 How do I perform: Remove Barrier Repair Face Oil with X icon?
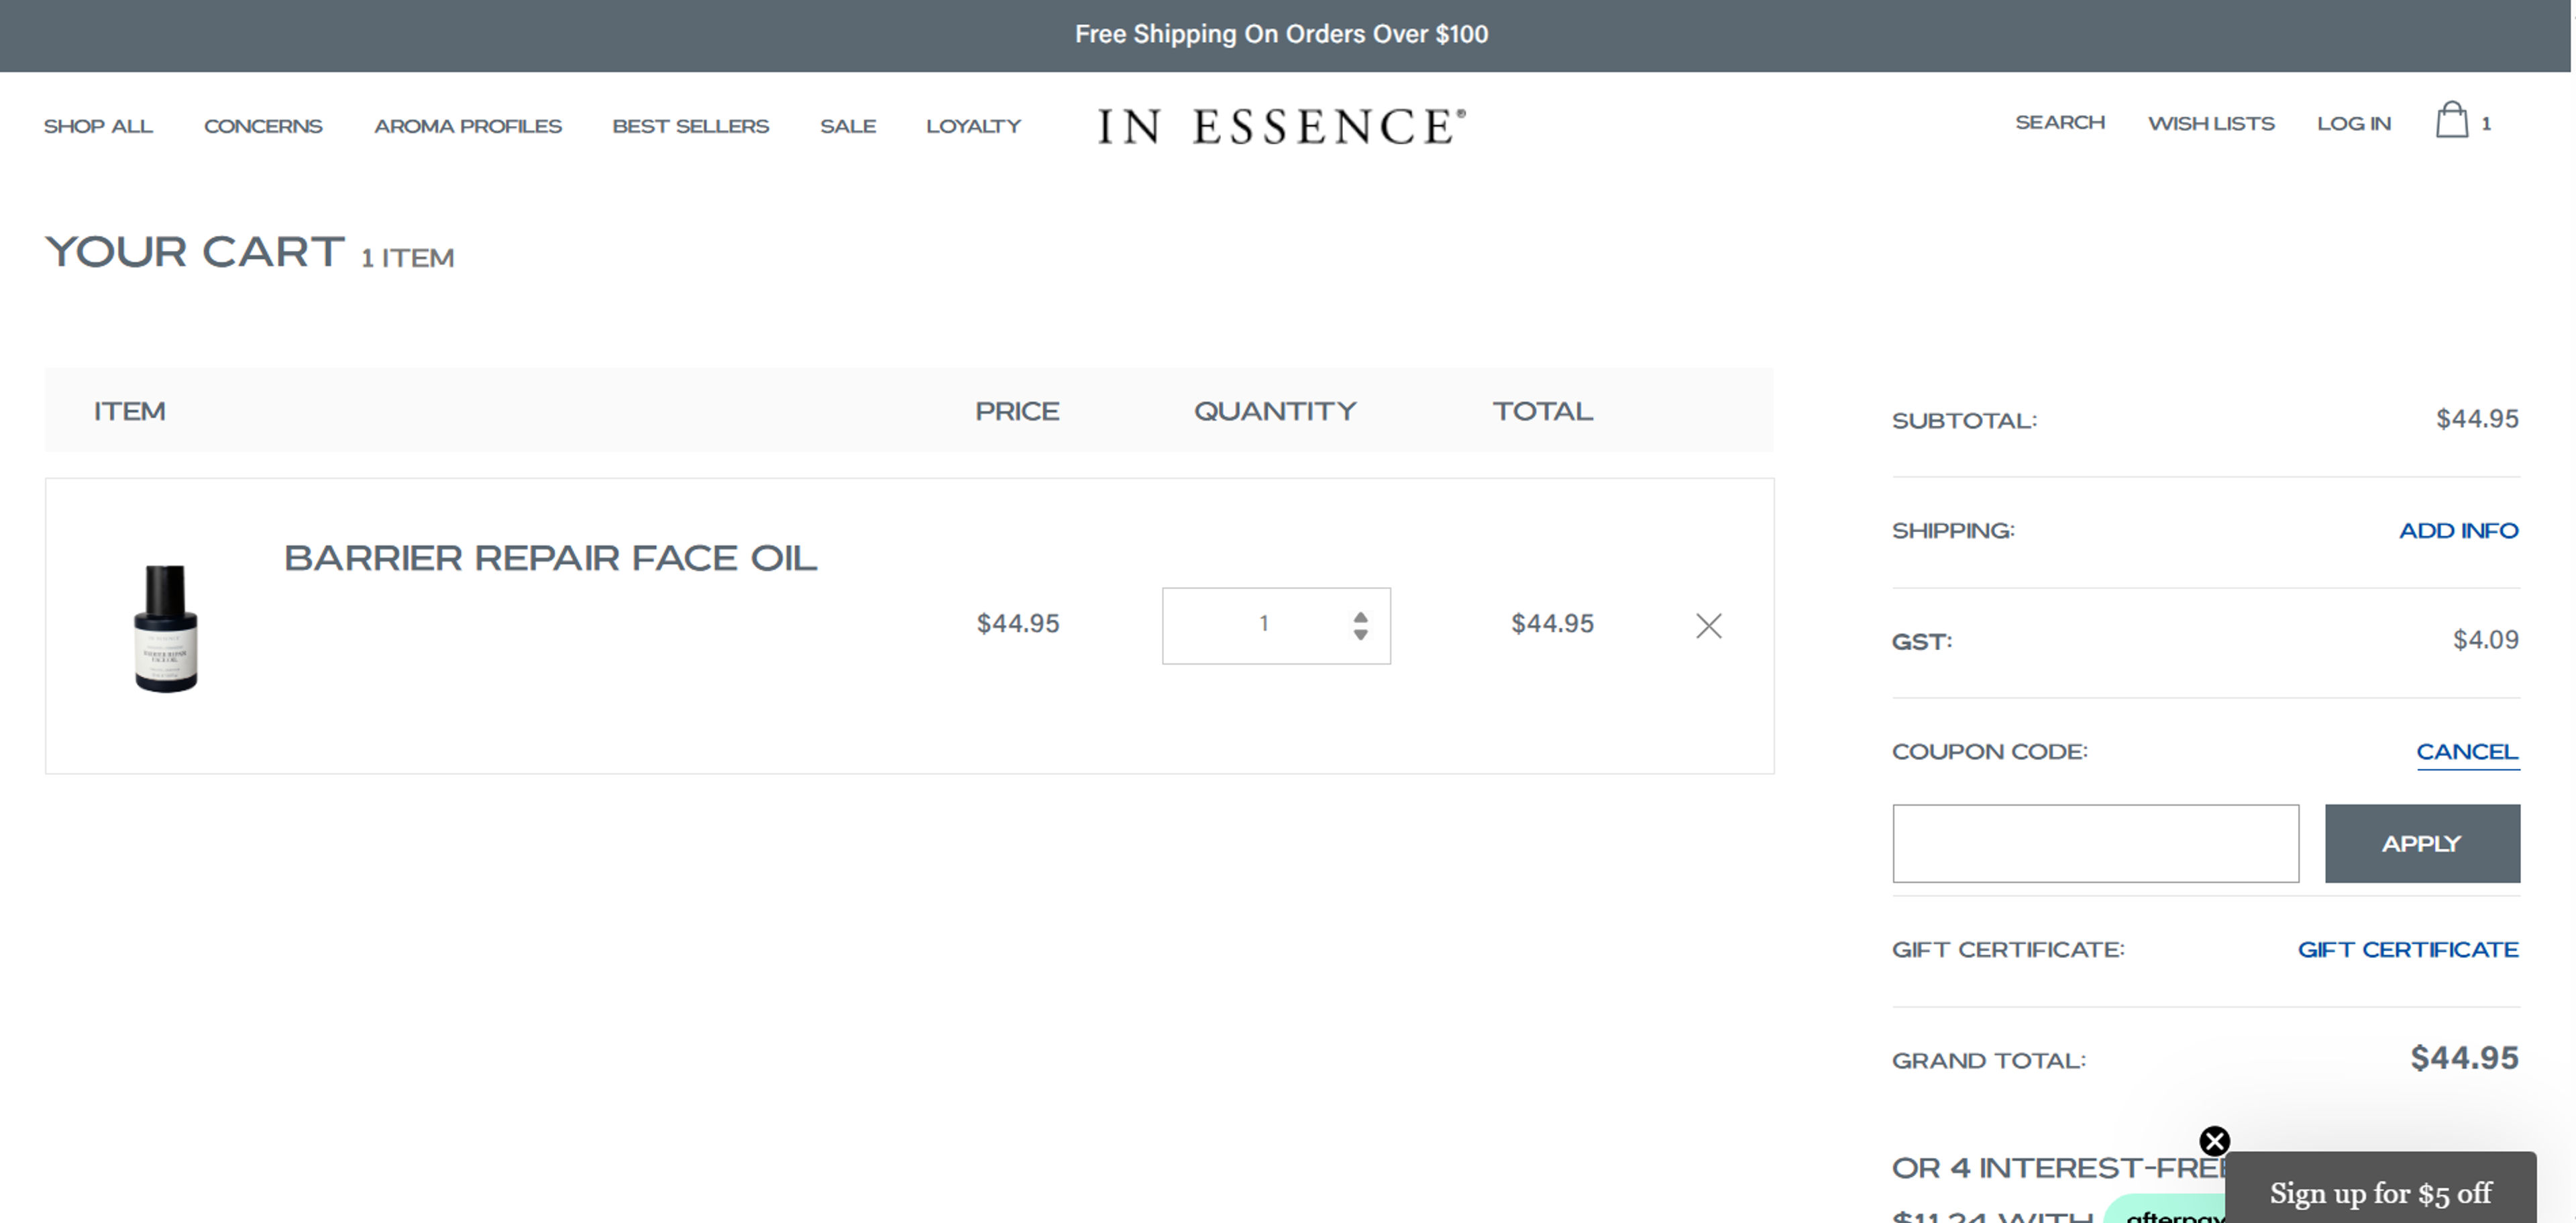click(1709, 626)
